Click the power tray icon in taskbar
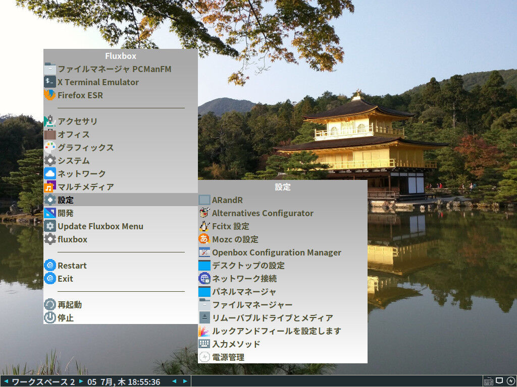The height and width of the screenshot is (387, 517). tap(510, 381)
